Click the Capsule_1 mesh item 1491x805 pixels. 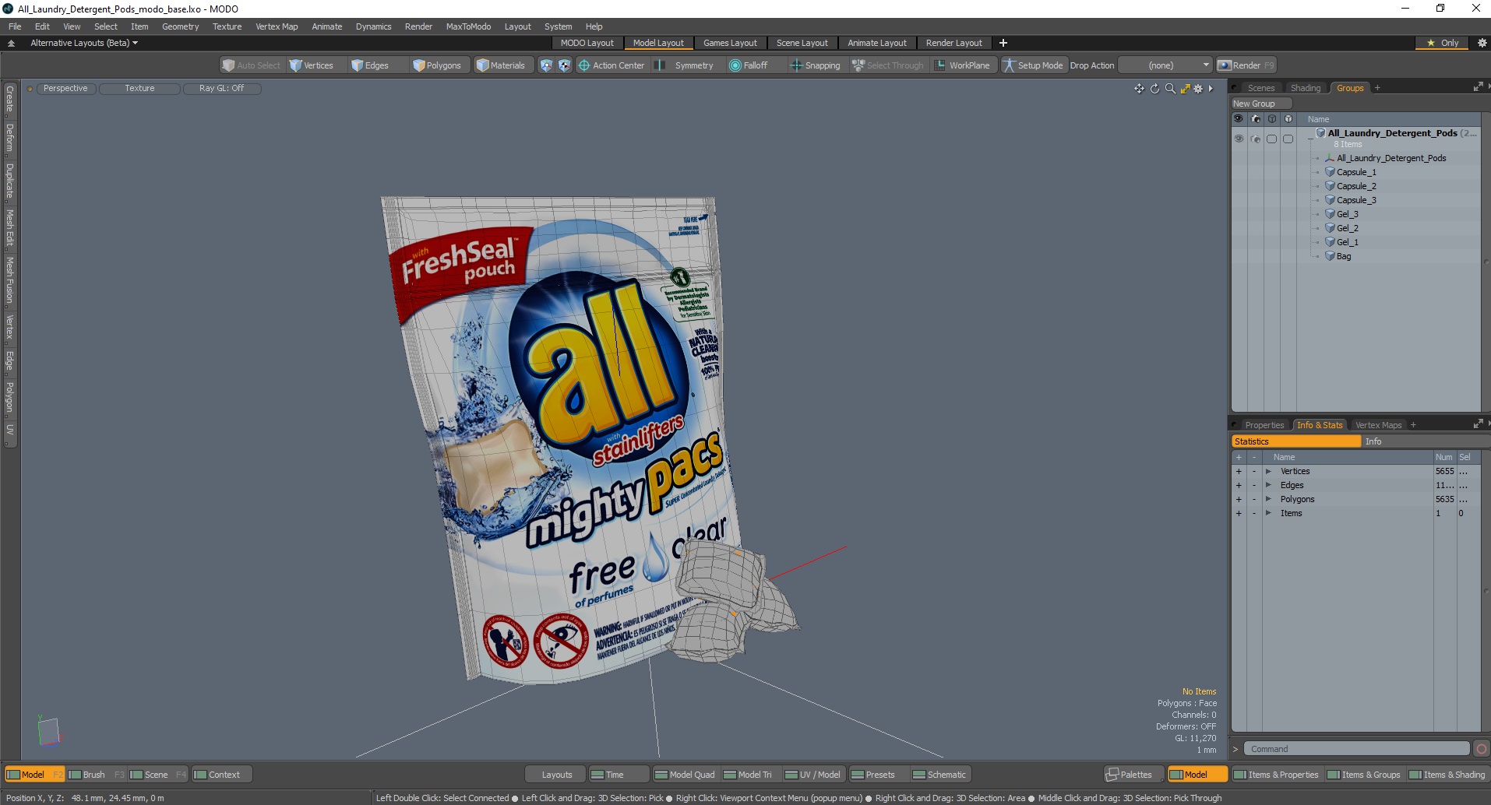point(1356,172)
